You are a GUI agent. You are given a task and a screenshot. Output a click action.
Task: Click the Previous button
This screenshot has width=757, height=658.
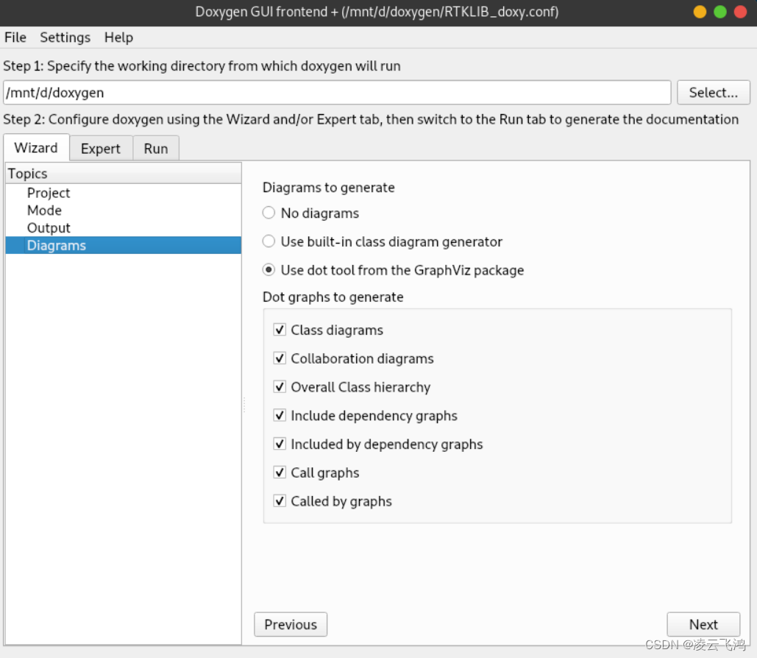291,624
